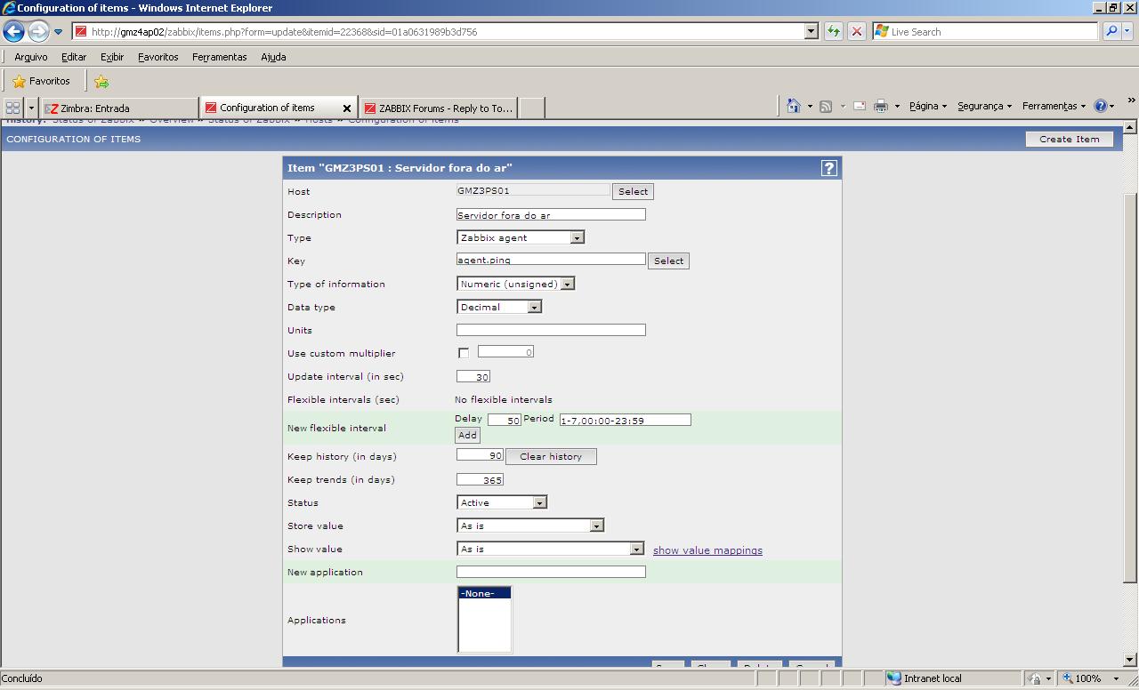Open the Ferramentas menu in menu bar
The height and width of the screenshot is (690, 1139).
click(x=219, y=57)
